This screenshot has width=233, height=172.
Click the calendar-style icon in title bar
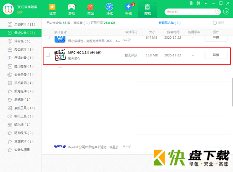pyautogui.click(x=191, y=3)
